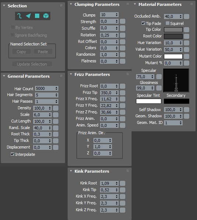Click the map button next to Scale
Image resolution: width=197 pixels, height=220 pixels.
pyautogui.click(x=56, y=115)
